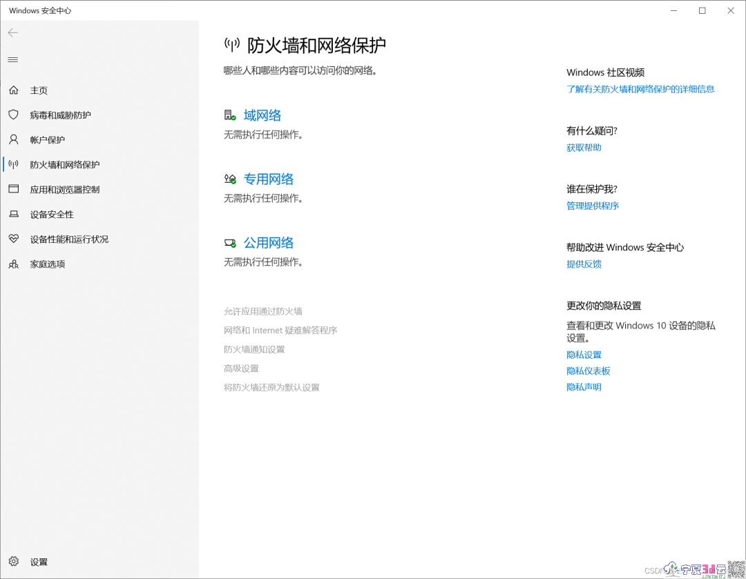Viewport: 746px width, 579px height.
Task: Select 防火墙和网络保护 in the sidebar
Action: (x=65, y=164)
